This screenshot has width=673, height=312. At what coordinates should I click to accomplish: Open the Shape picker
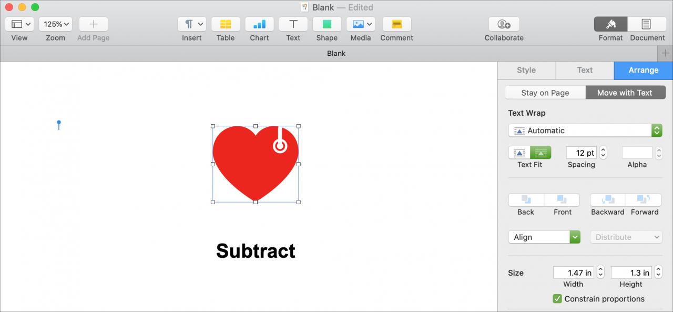point(327,24)
